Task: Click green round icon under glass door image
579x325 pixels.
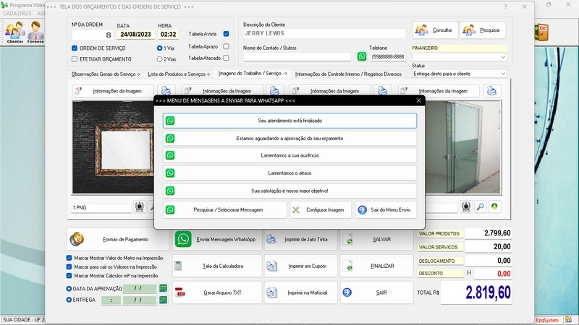Action: pyautogui.click(x=494, y=207)
